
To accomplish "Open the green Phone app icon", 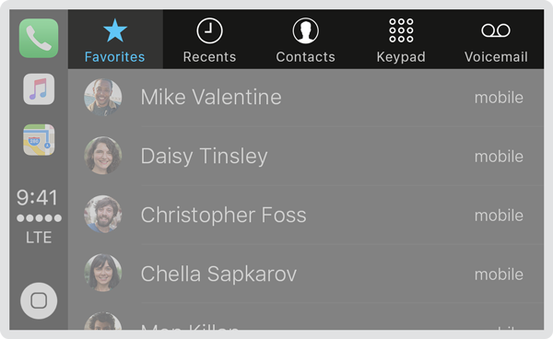I will (x=39, y=38).
